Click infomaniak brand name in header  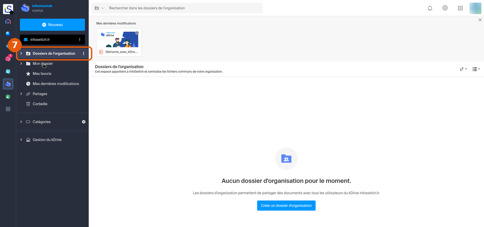[42, 6]
